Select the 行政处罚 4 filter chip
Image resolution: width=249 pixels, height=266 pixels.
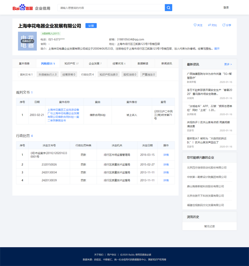[x=87, y=74]
